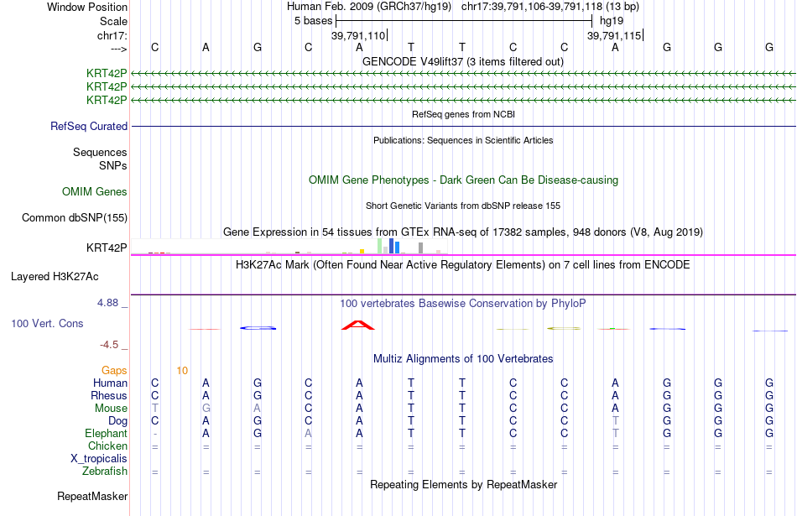Select the Elephant alignment row label
Screen dimensions: 797x516
pyautogui.click(x=107, y=433)
